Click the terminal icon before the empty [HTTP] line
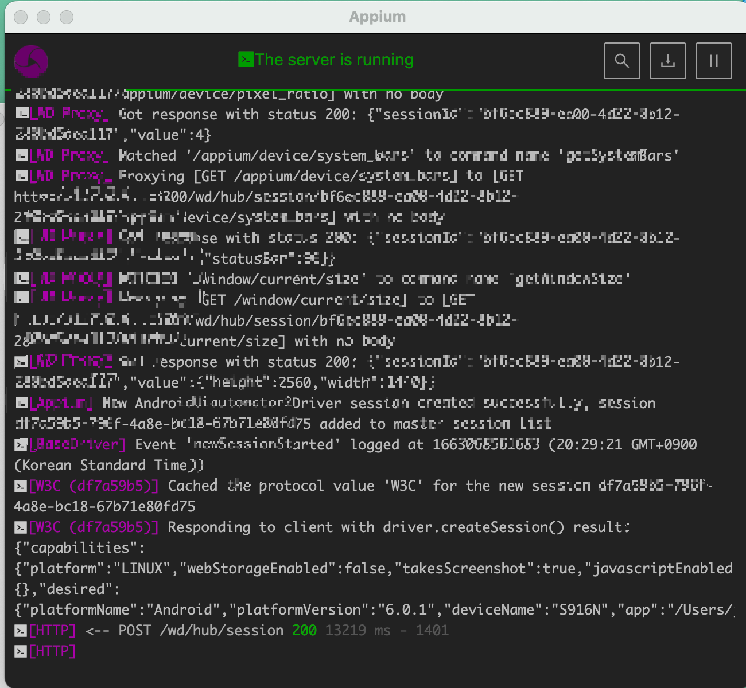 click(21, 651)
